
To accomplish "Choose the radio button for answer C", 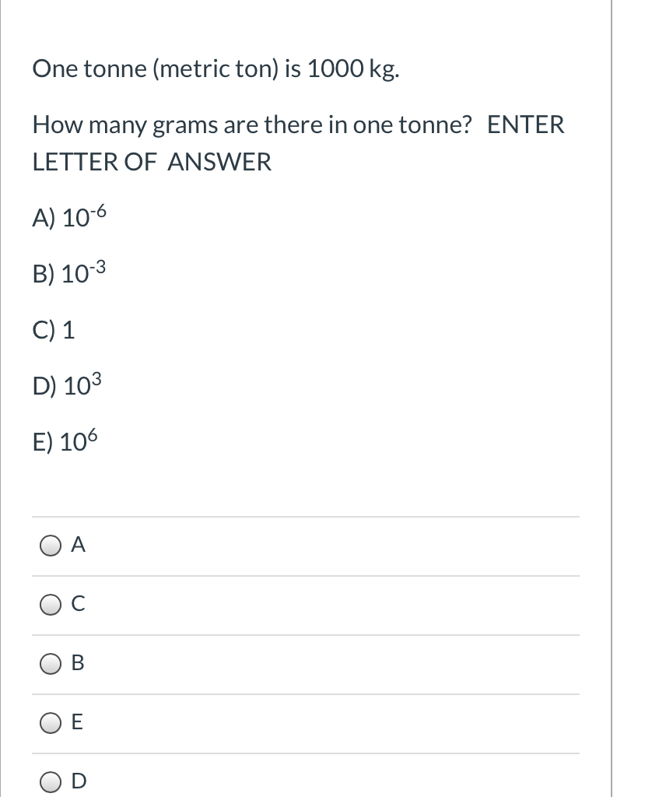I will 51,605.
